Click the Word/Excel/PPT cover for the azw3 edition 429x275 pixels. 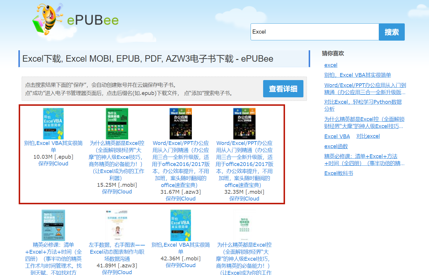point(180,124)
